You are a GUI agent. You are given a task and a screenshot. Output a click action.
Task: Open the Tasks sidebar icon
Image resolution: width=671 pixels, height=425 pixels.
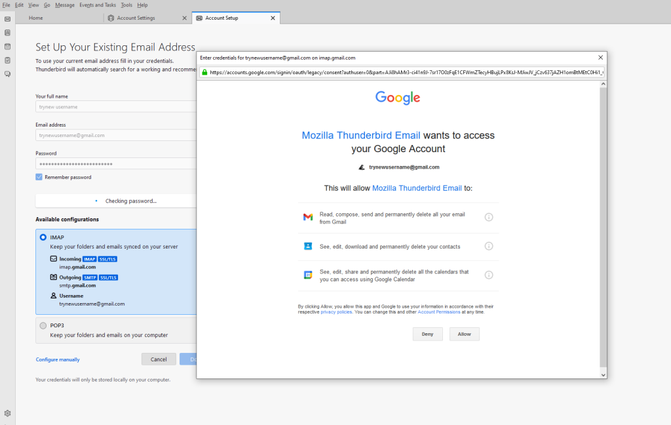[x=7, y=60]
